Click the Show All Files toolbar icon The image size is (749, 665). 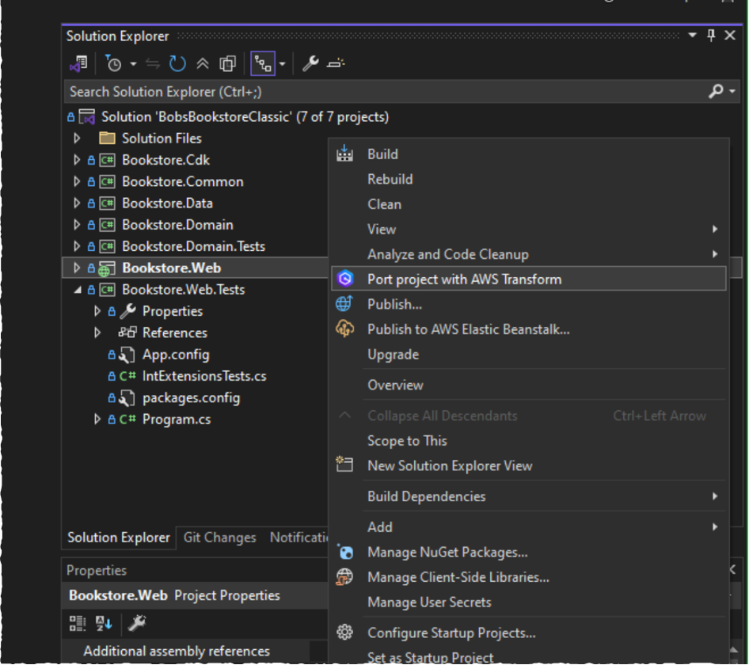click(228, 64)
